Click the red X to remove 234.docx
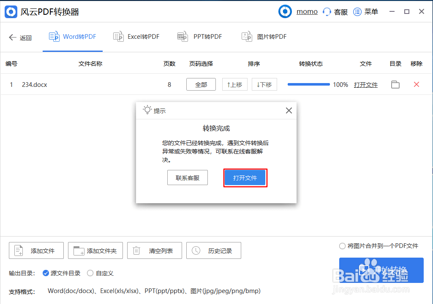Image resolution: width=433 pixels, height=304 pixels. click(x=417, y=84)
